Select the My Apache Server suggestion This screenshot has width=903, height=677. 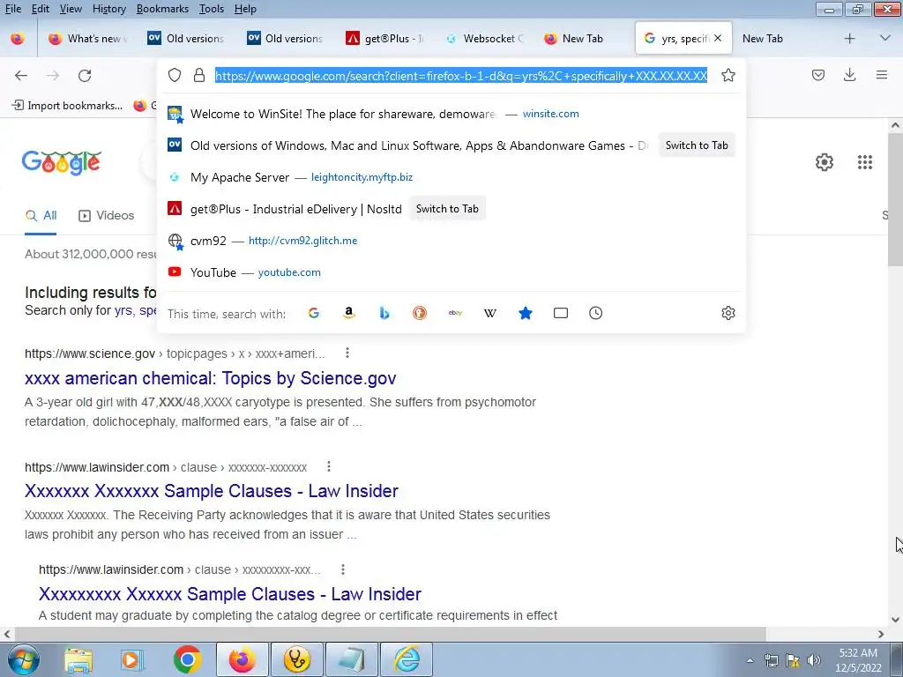pyautogui.click(x=451, y=176)
